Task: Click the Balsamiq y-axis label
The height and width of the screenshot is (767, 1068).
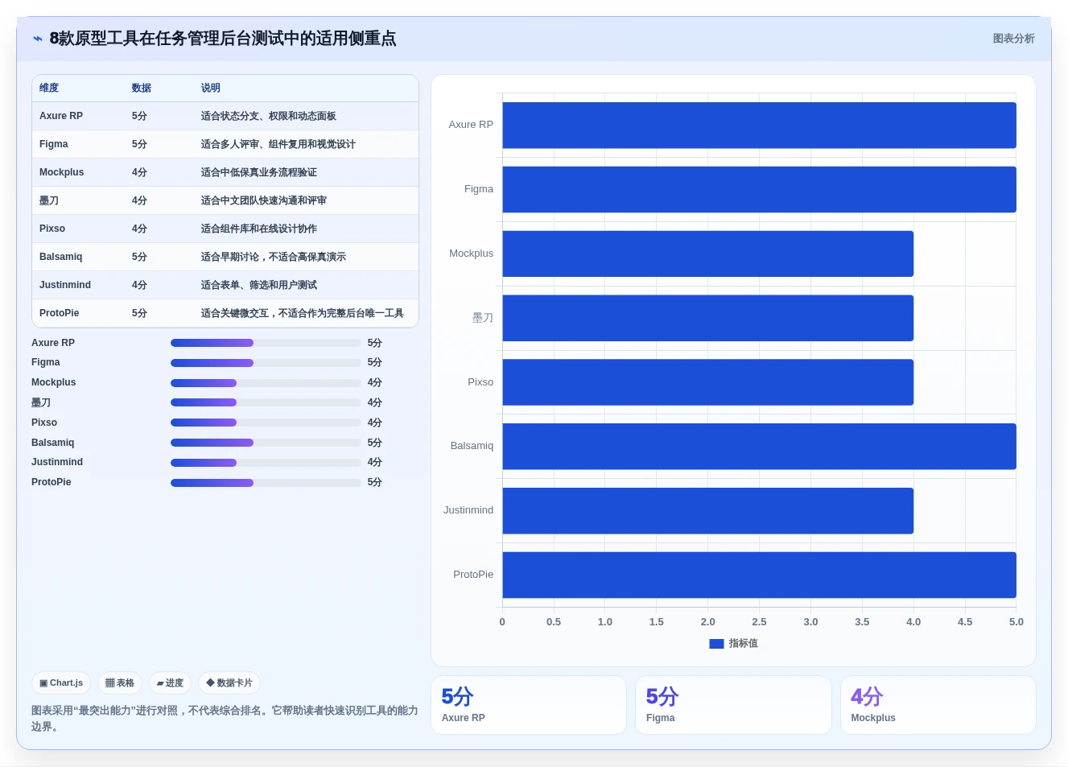Action: 472,446
